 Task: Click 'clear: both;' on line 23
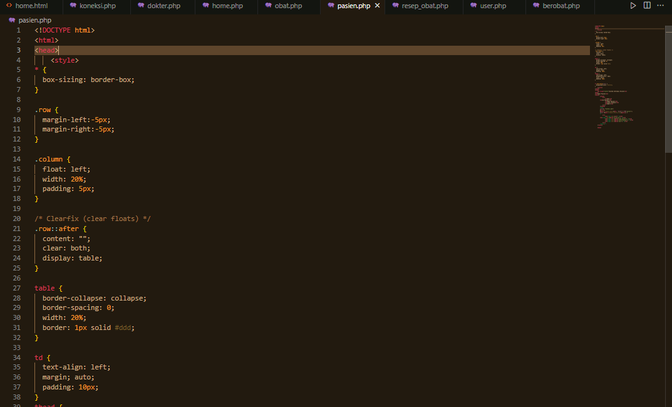click(x=66, y=249)
